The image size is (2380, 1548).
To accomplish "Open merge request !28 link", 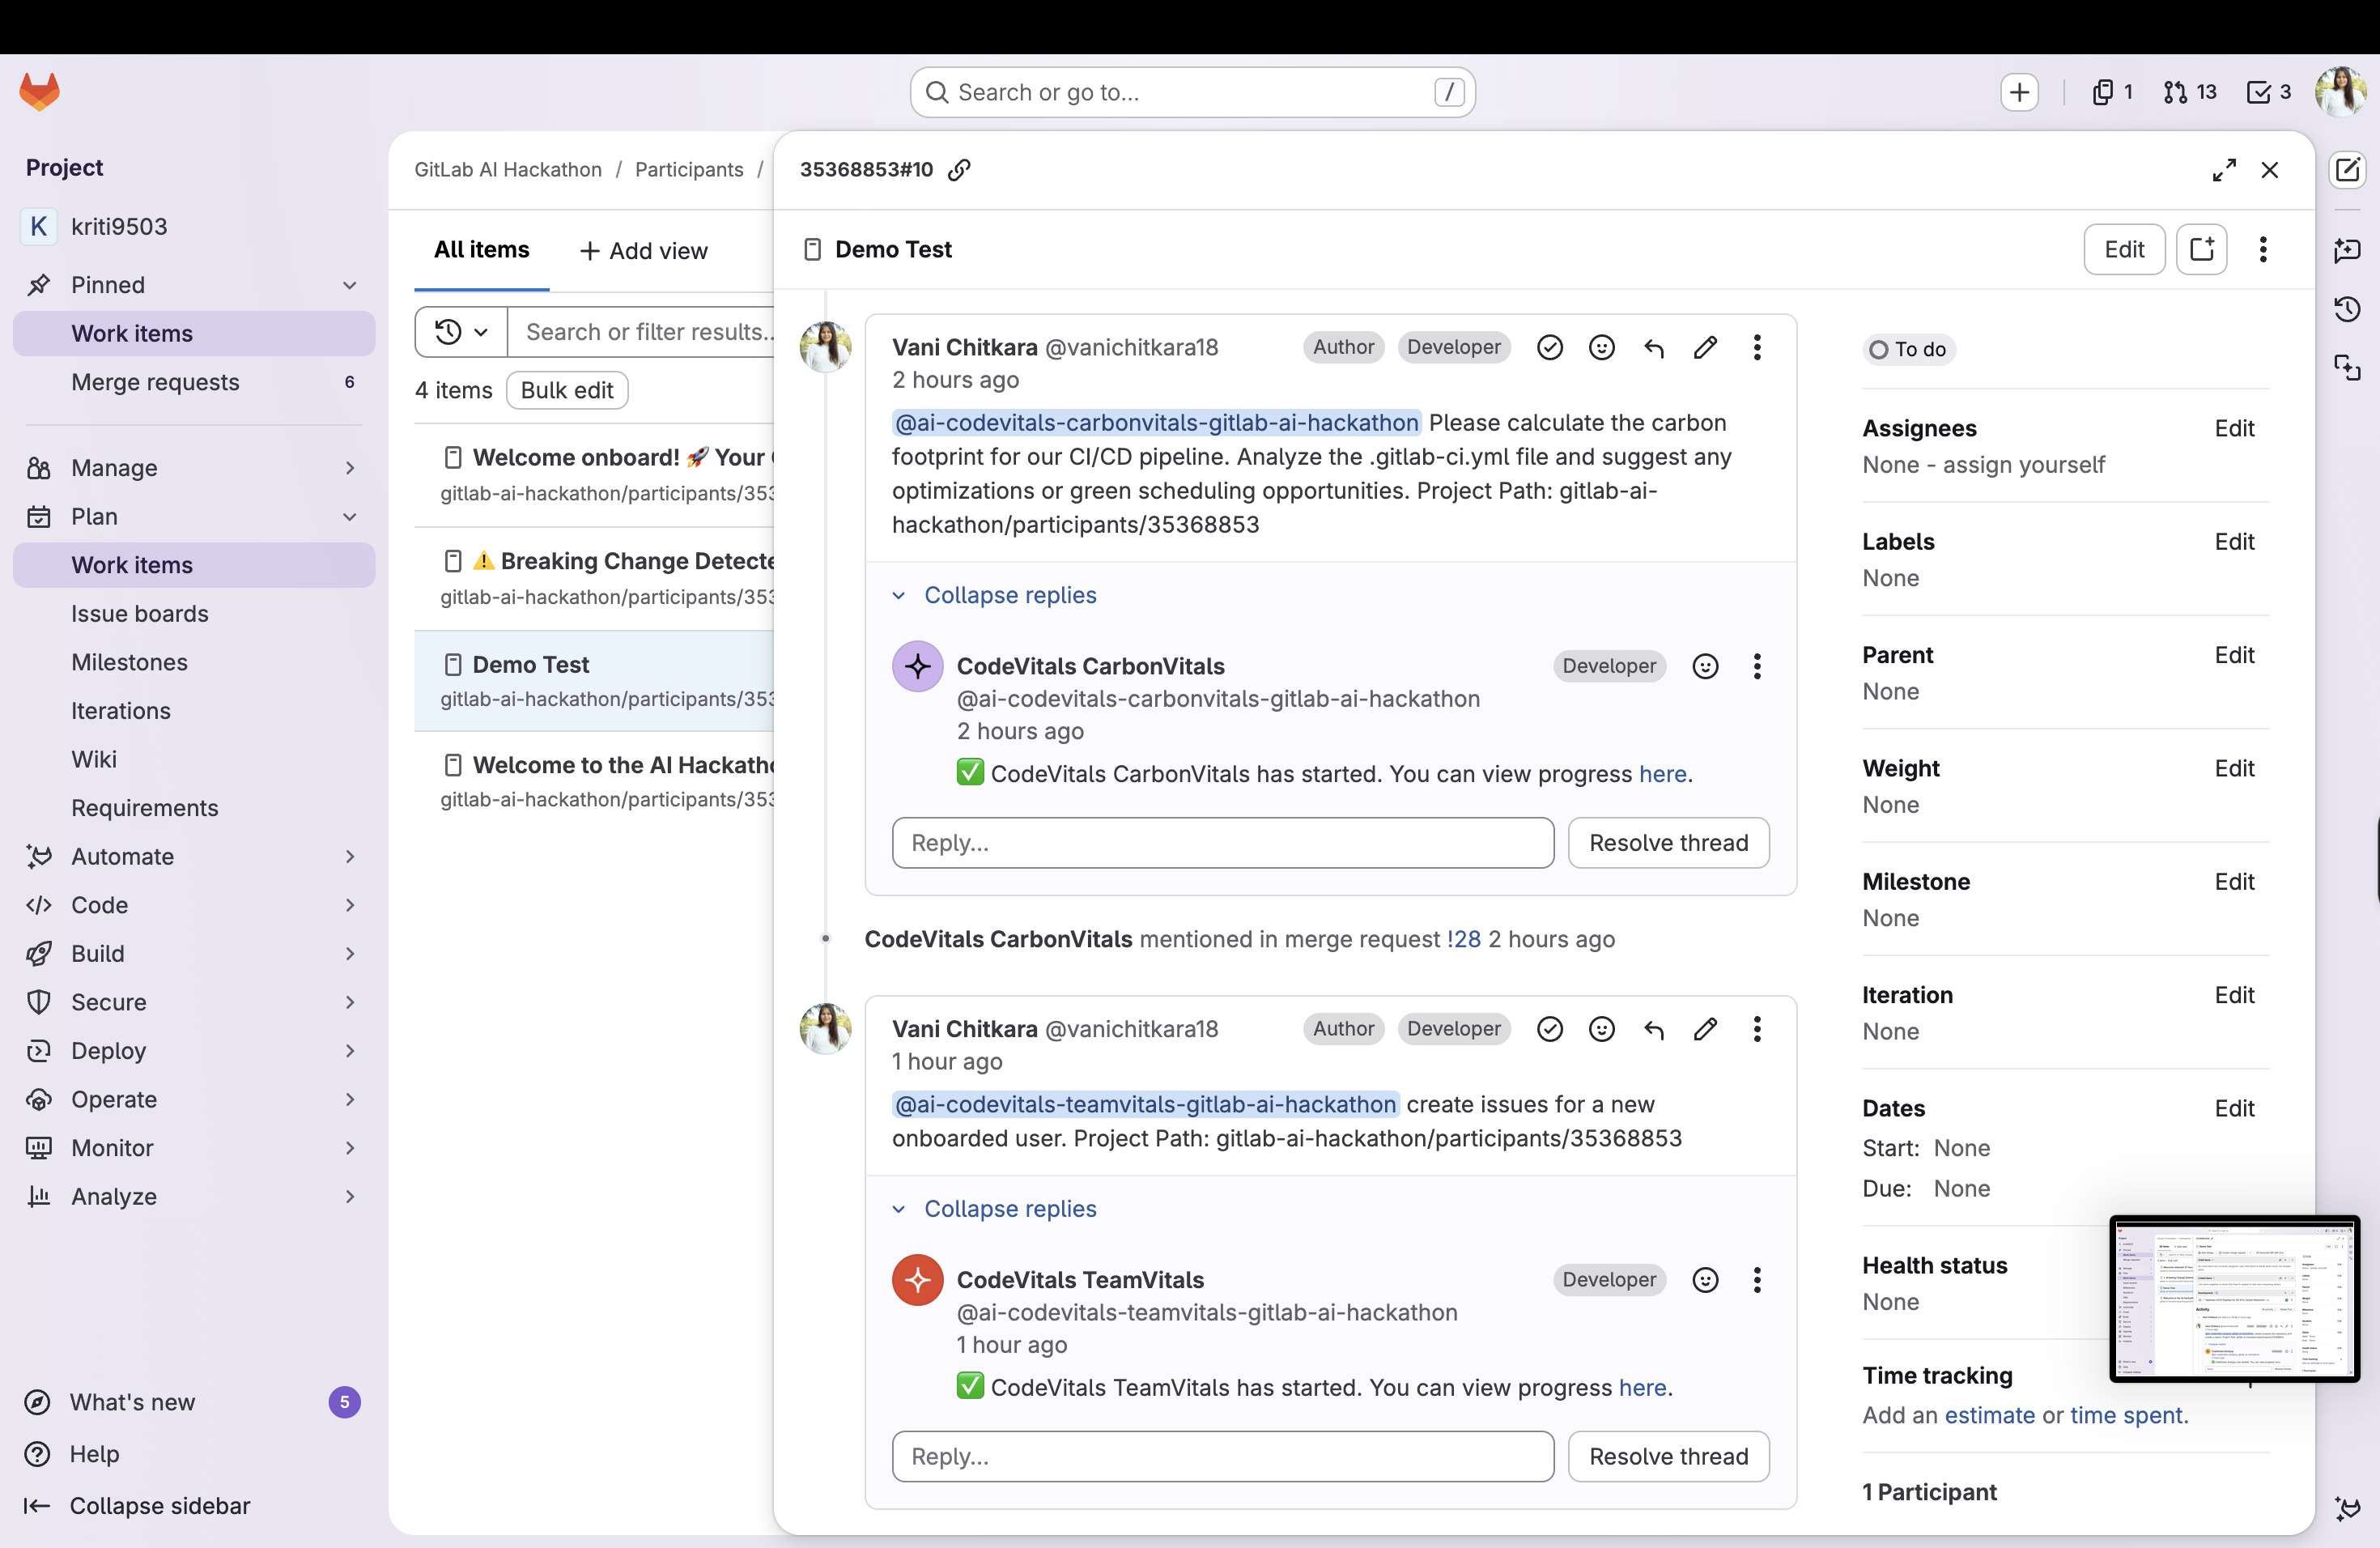I will (1463, 939).
